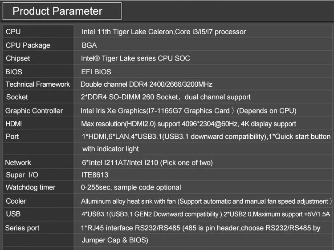Viewport: 334px width, 250px height.
Task: Click the Intel 11th Tiger Lake processor text
Action: point(163,32)
